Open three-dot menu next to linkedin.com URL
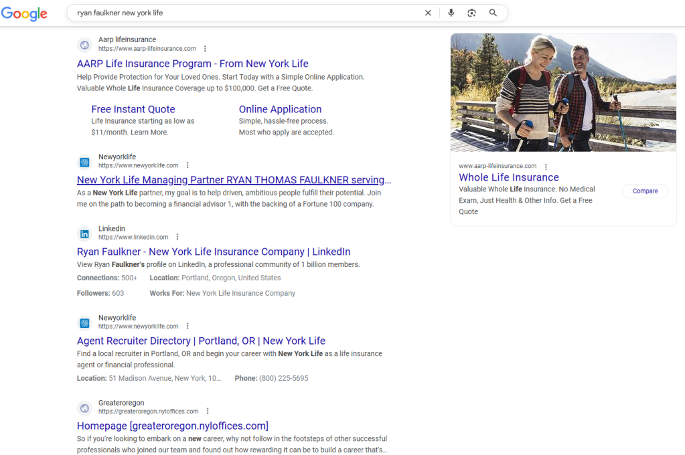Viewport: 685px width, 455px height. tap(177, 237)
